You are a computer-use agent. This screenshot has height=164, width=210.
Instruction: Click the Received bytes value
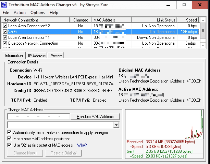(170, 142)
